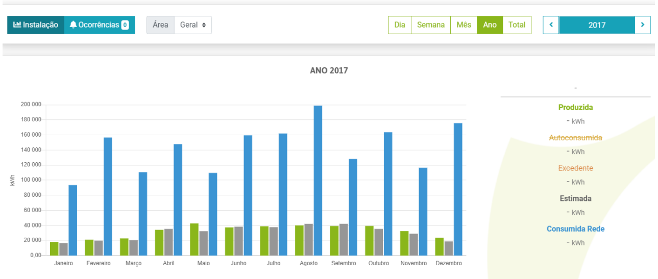
Task: Click the Ocorrências count badge
Action: [x=125, y=25]
